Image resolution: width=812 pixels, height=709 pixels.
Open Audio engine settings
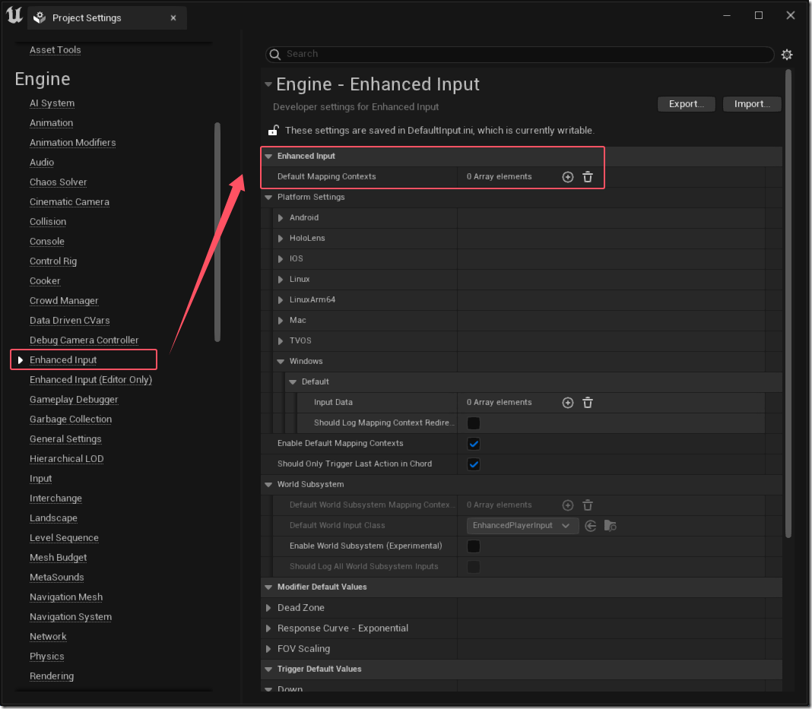[41, 162]
